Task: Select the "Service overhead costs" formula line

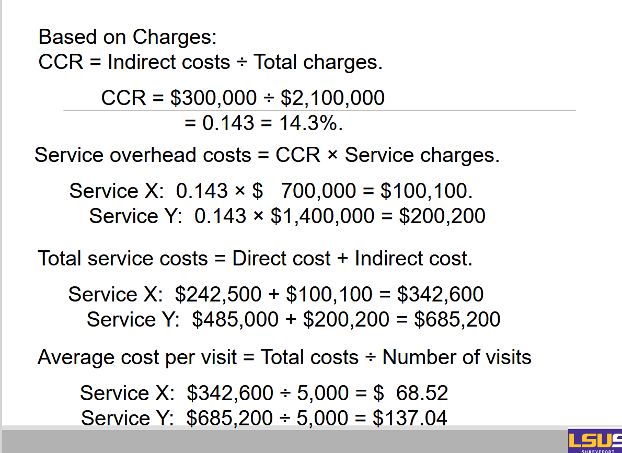Action: pos(267,155)
